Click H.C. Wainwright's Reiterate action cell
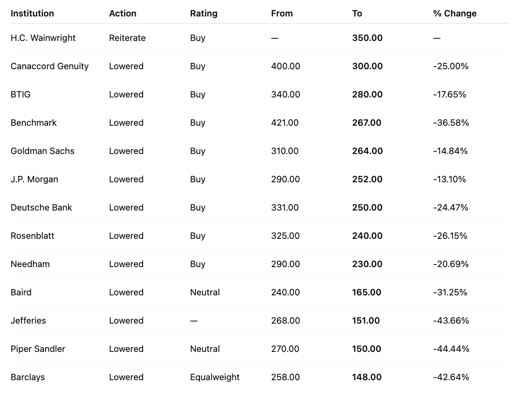 [x=127, y=38]
